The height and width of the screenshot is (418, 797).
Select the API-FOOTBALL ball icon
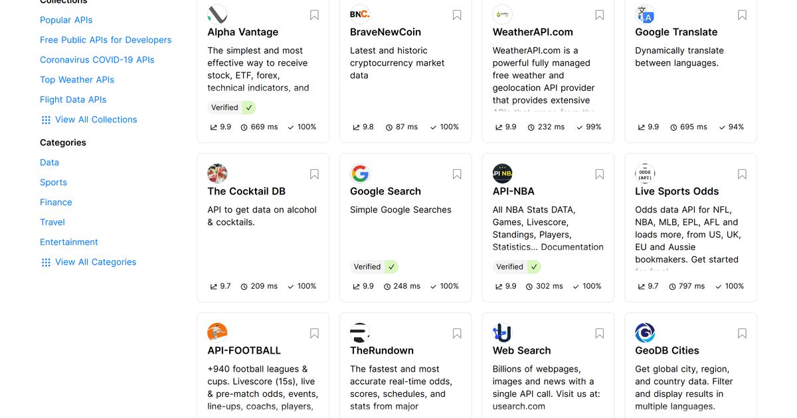(217, 332)
